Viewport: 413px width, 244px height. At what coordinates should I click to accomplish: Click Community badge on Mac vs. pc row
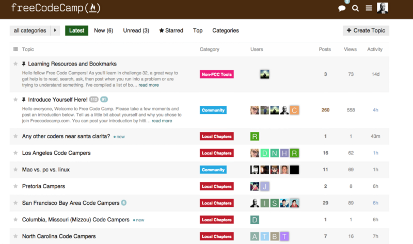[x=213, y=170]
